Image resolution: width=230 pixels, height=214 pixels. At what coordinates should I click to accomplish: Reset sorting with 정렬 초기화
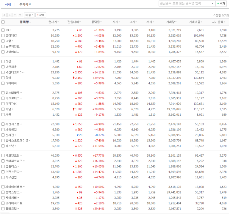click(x=221, y=15)
